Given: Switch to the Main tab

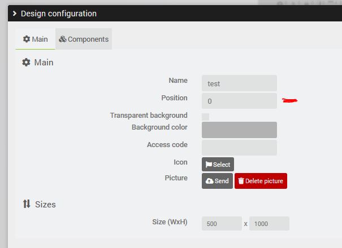Looking at the screenshot, I should point(35,39).
